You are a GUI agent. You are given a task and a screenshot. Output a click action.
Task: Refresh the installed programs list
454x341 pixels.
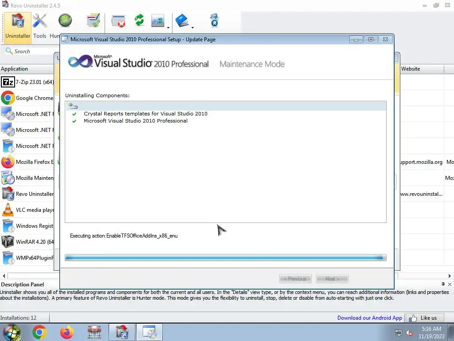coord(139,20)
